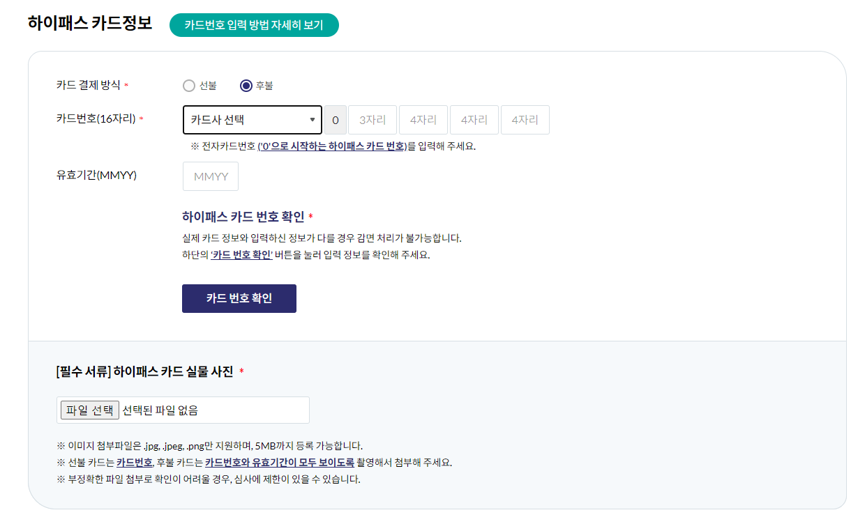
Task: Click the 카드 결제 방식 label
Action: pos(89,85)
